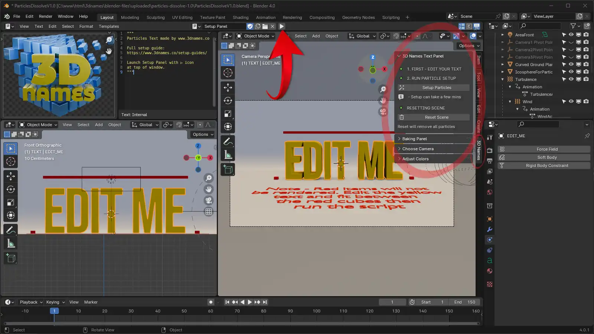
Task: Show Camera1 Pivot Point in viewport
Action: click(x=571, y=42)
